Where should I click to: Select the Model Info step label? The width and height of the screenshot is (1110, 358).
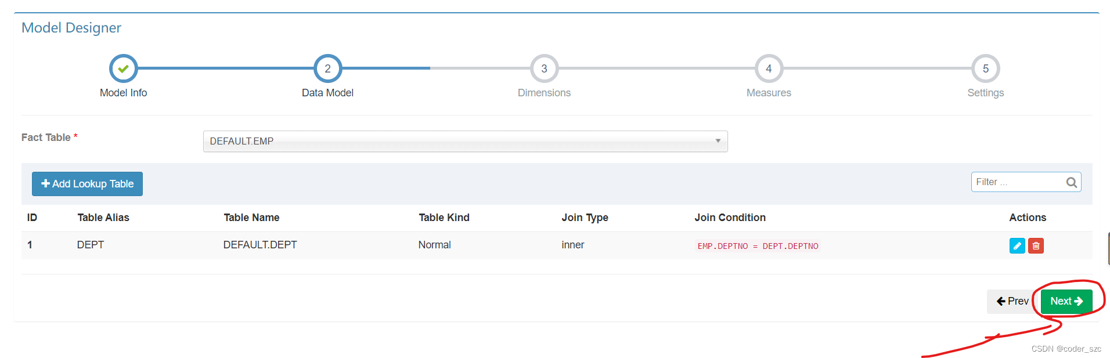point(123,93)
